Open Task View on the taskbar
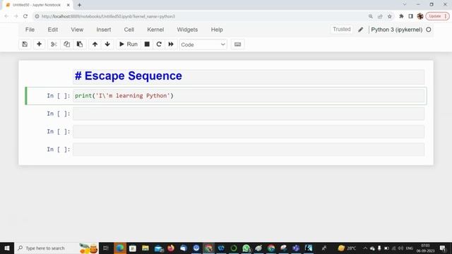Image resolution: width=452 pixels, height=254 pixels. (x=106, y=248)
